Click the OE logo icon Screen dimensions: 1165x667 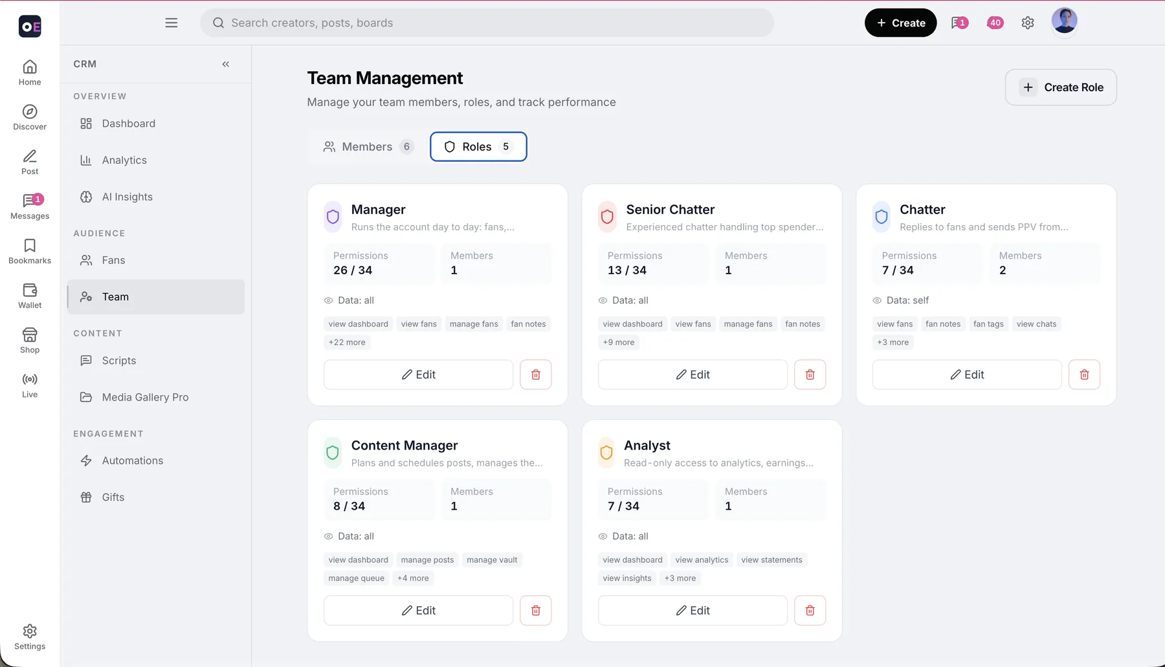coord(30,26)
